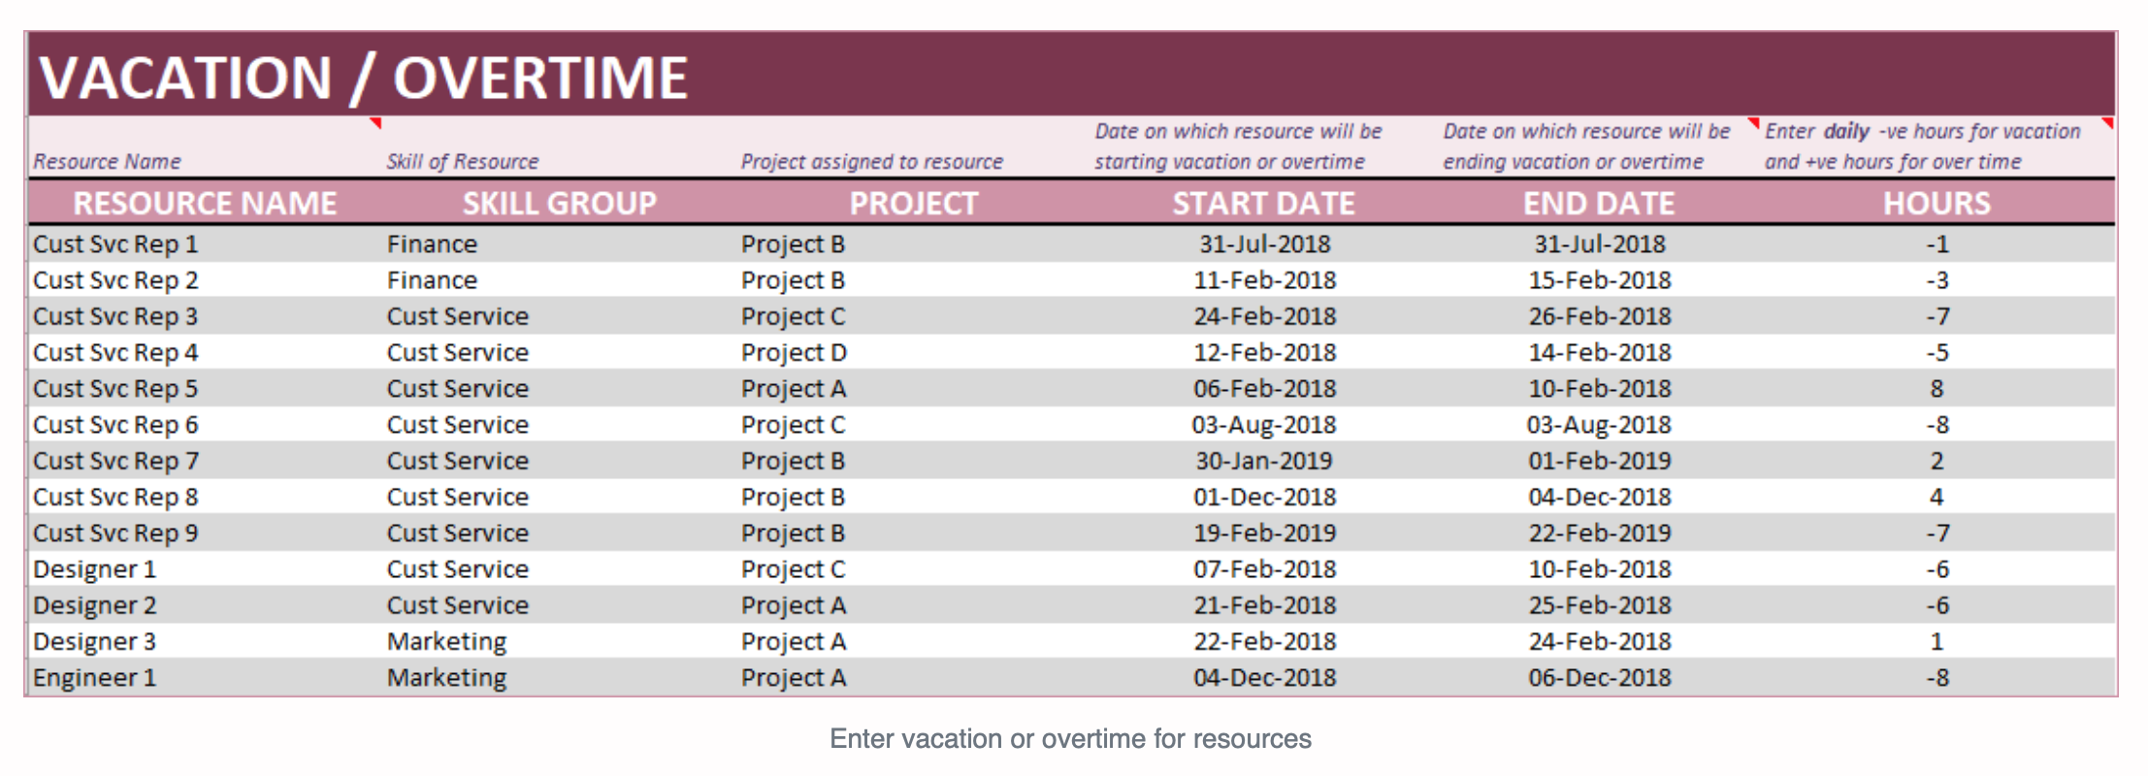Click the red comment marker above Skill Group
The height and width of the screenshot is (776, 2148).
(376, 123)
